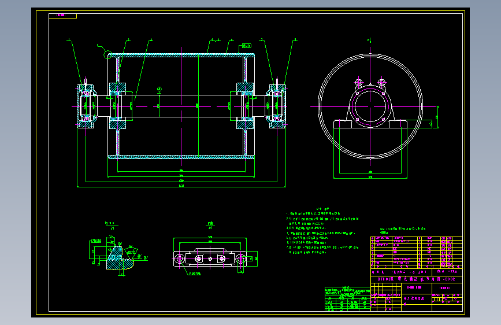Click the datum symbol A on the shaft
Screen dimensions: 501x325
pos(159,90)
